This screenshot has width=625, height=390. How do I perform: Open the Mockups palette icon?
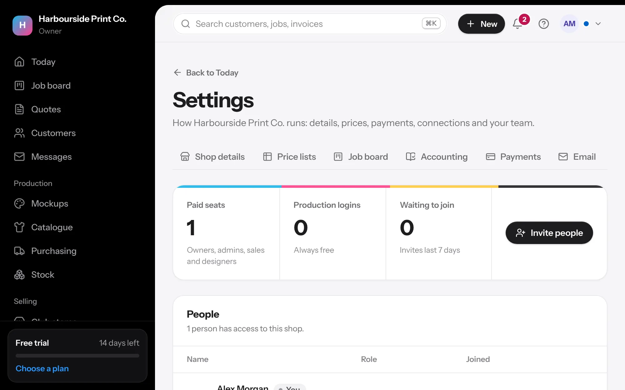tap(19, 203)
